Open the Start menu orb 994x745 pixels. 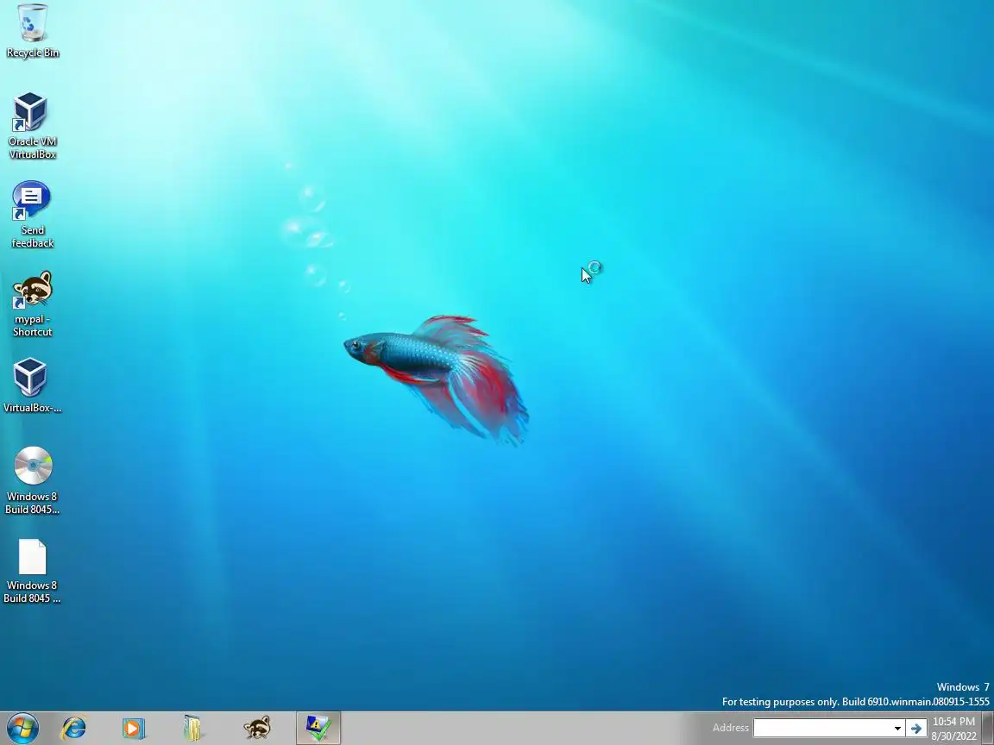[22, 728]
